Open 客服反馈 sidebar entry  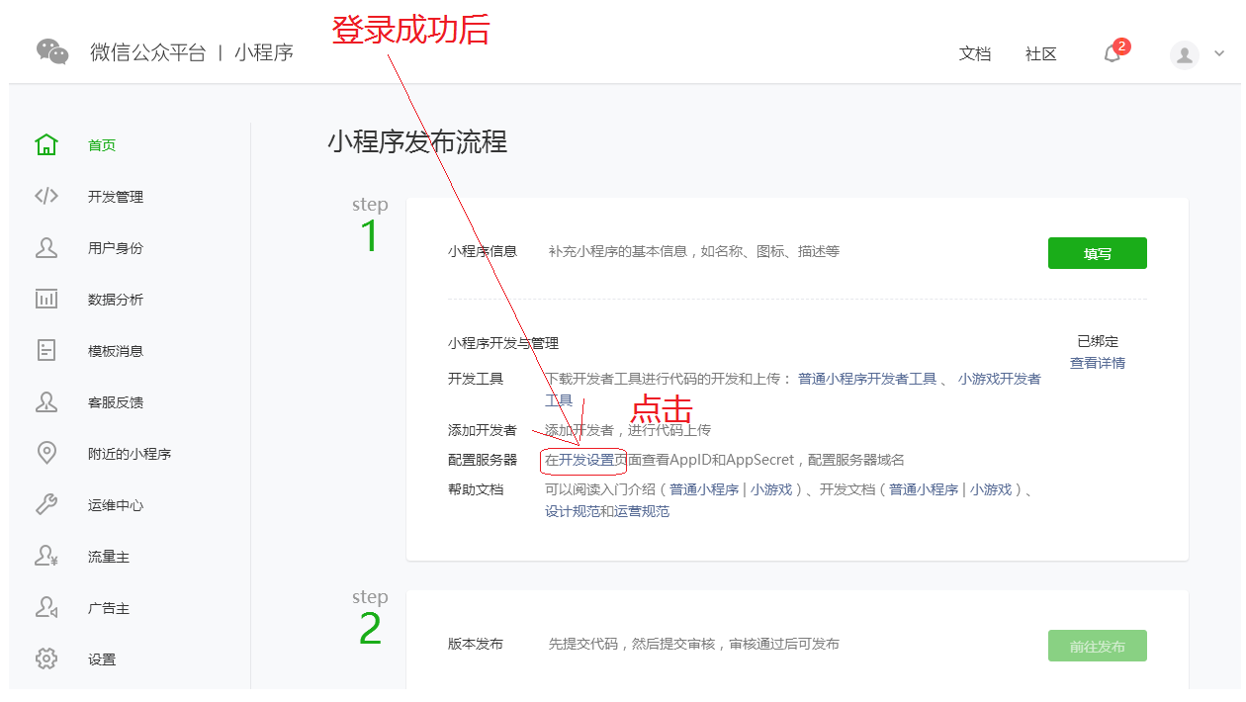point(116,402)
